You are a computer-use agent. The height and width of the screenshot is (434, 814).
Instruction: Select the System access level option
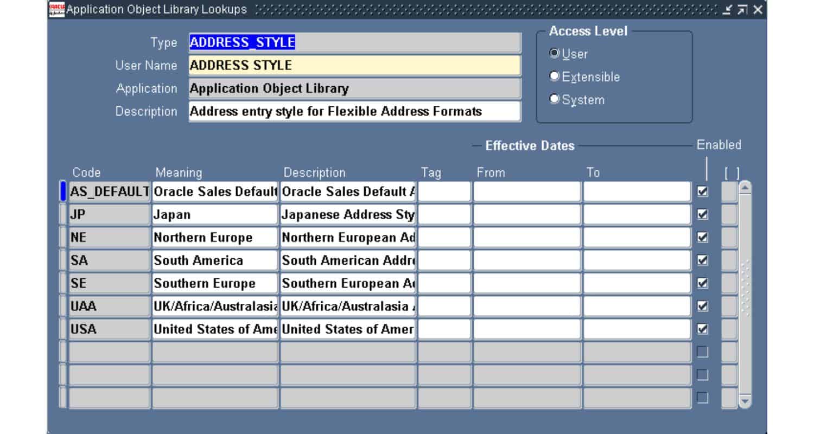pos(554,99)
